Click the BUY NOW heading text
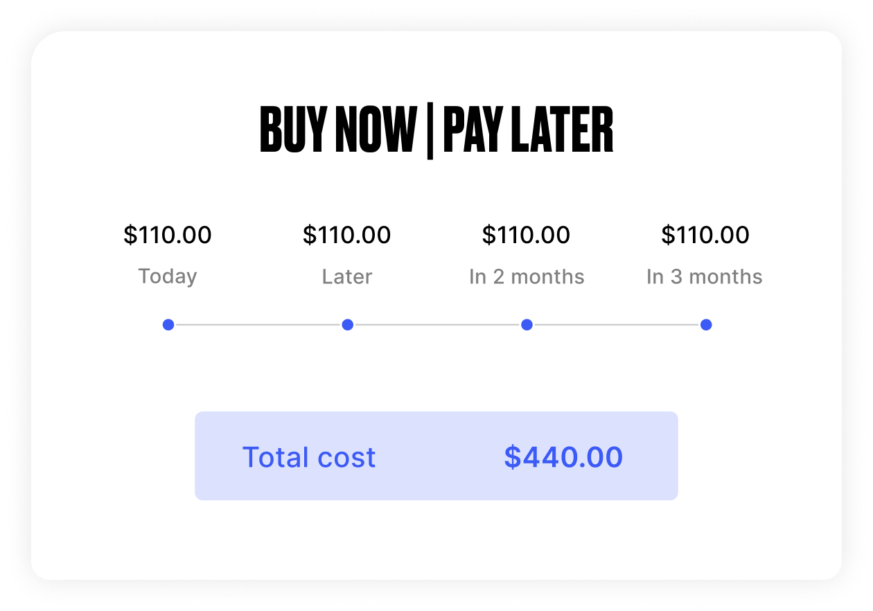 pyautogui.click(x=337, y=130)
